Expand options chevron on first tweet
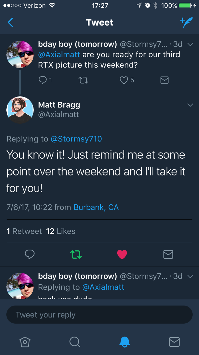Screen dimensions: 199x355 point(190,44)
